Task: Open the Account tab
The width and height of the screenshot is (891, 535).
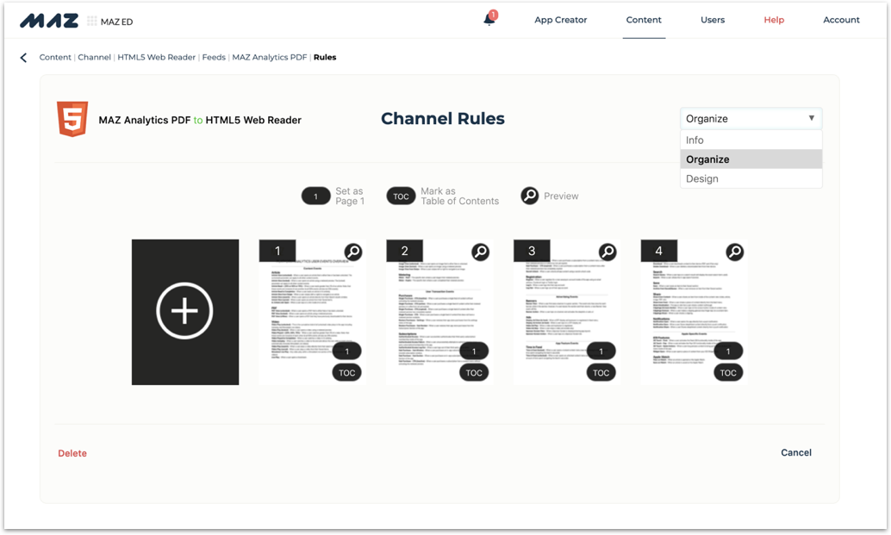Action: click(842, 20)
